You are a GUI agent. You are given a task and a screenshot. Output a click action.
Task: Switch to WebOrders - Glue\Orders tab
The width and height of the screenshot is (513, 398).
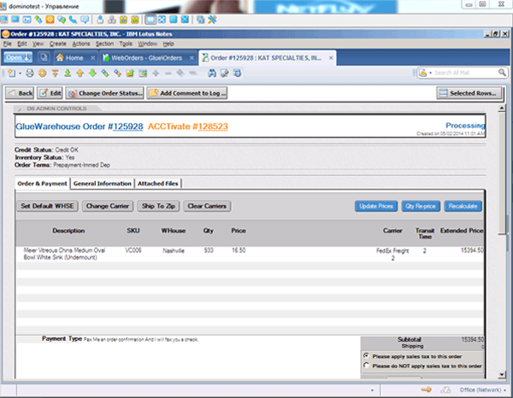coord(146,58)
